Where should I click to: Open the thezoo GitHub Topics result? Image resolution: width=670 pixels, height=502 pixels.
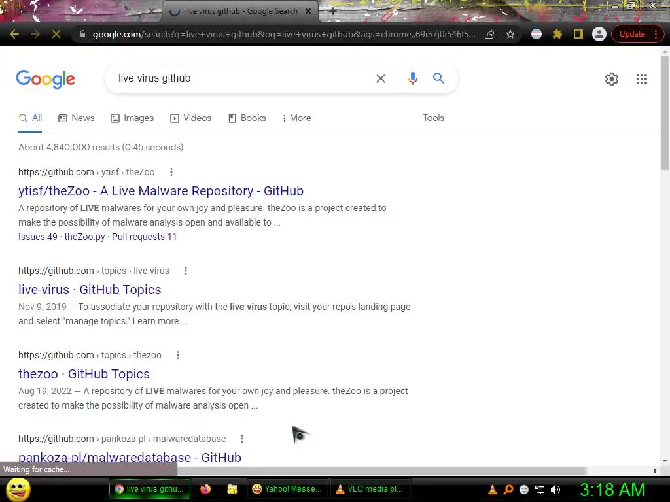[x=84, y=374]
